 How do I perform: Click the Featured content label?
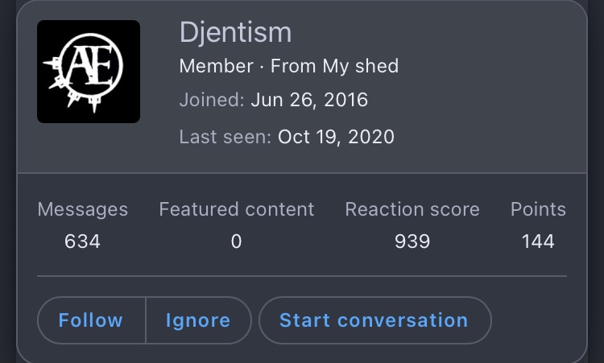[237, 209]
